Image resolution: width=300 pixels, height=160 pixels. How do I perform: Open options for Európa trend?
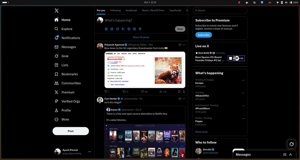pos(243,80)
